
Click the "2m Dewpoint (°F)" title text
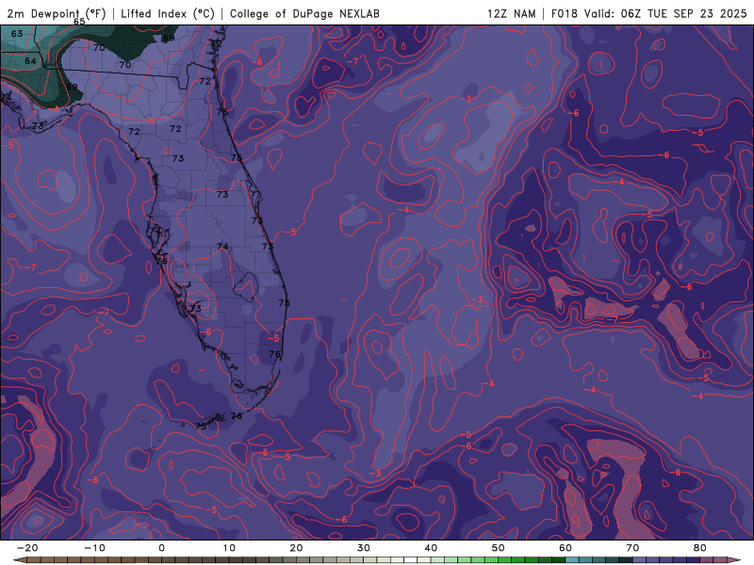56,13
